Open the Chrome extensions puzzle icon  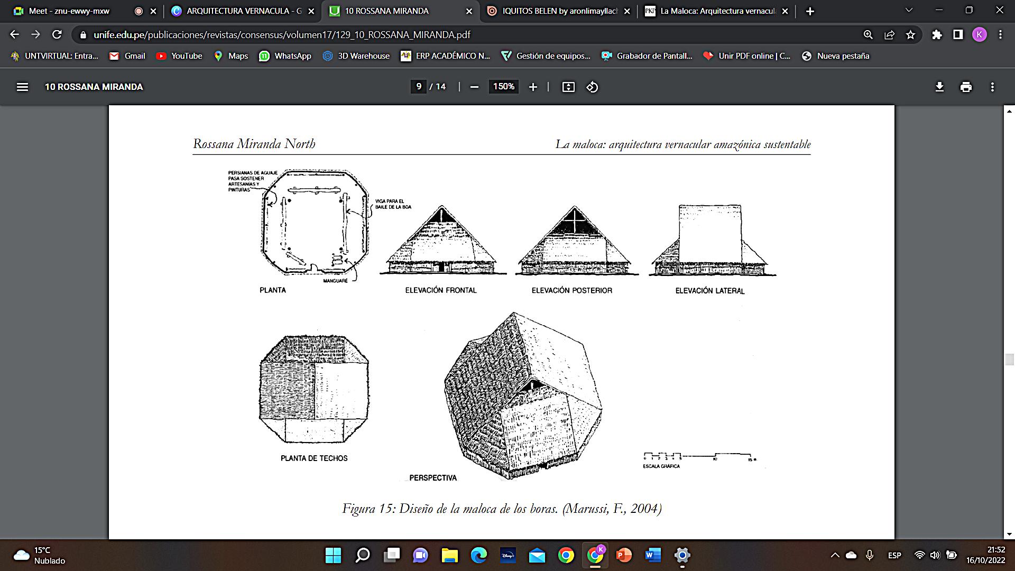click(937, 35)
